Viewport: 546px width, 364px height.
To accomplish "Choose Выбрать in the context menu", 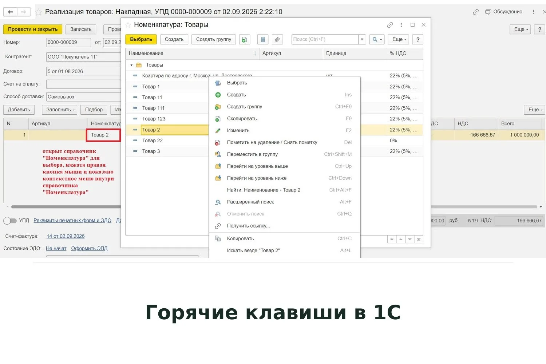I will pos(284,83).
